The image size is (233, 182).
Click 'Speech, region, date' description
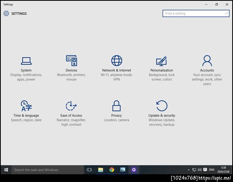click(x=26, y=120)
